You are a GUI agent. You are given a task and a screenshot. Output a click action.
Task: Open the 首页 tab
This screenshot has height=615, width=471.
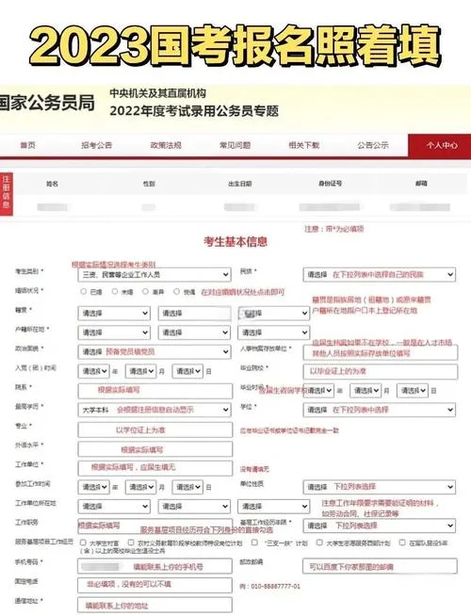[28, 145]
